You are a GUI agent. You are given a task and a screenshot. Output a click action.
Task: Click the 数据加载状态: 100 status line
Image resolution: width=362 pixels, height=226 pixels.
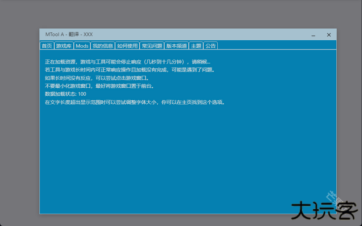(65, 94)
